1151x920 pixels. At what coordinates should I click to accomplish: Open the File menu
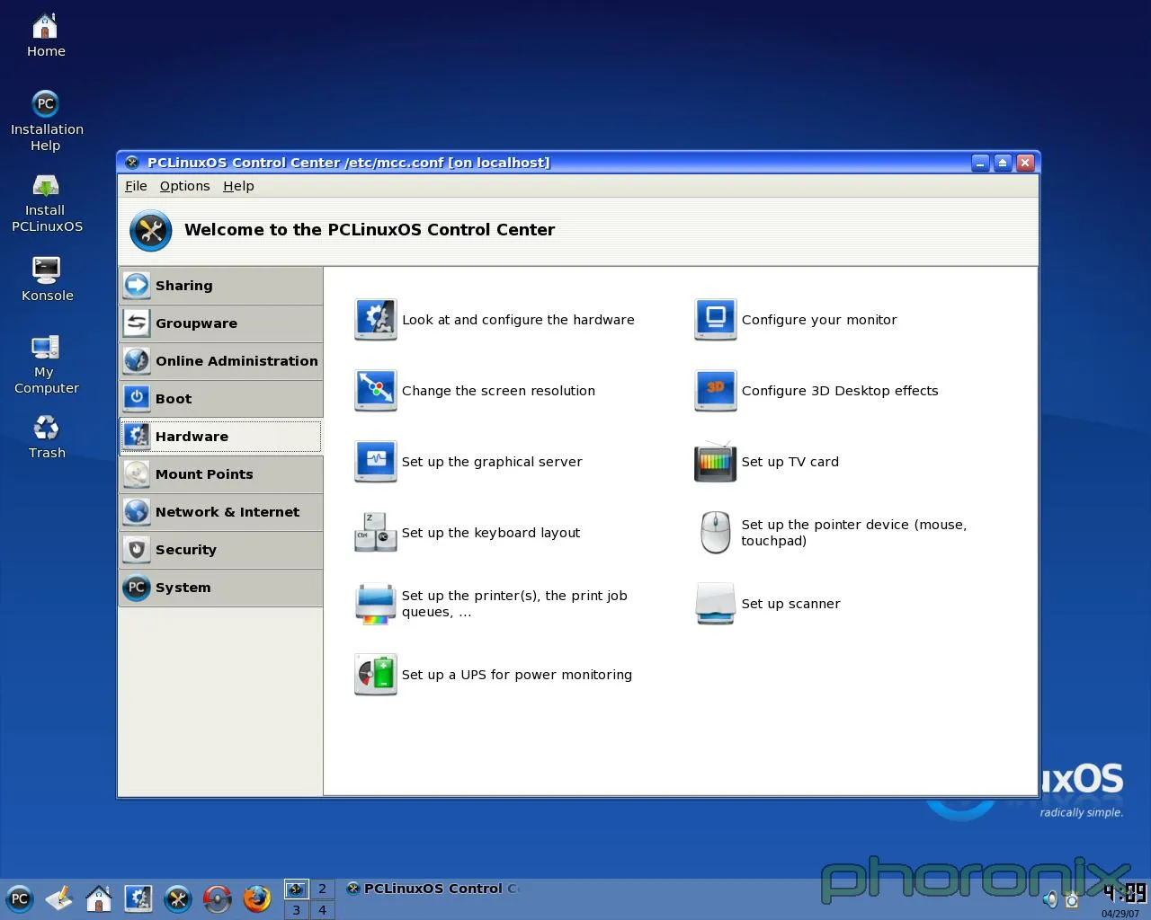click(x=136, y=186)
